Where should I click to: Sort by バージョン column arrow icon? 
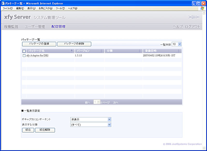pos(101,51)
